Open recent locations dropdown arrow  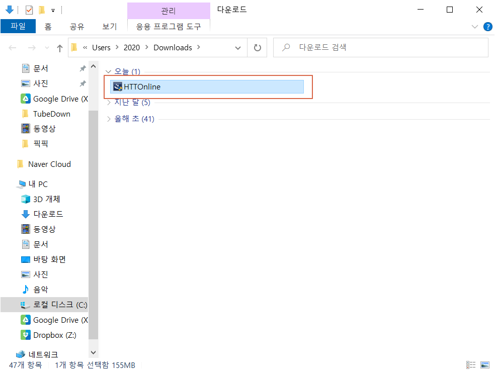[47, 48]
